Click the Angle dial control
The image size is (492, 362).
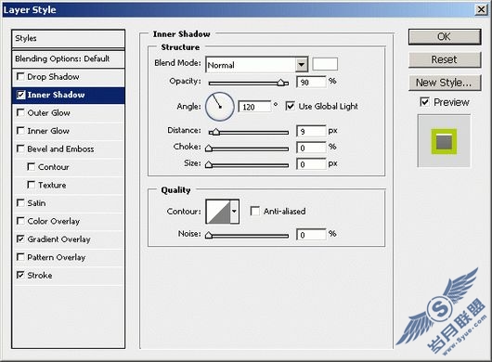(220, 107)
